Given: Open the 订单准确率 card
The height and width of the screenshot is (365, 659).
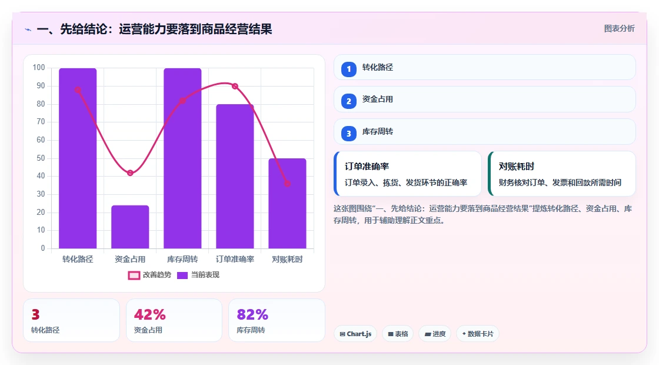Looking at the screenshot, I should coord(408,174).
